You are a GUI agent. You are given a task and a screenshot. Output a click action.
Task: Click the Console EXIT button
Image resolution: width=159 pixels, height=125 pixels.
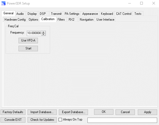tap(13, 120)
